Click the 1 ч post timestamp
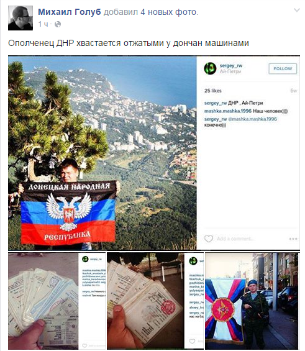 [x=43, y=24]
